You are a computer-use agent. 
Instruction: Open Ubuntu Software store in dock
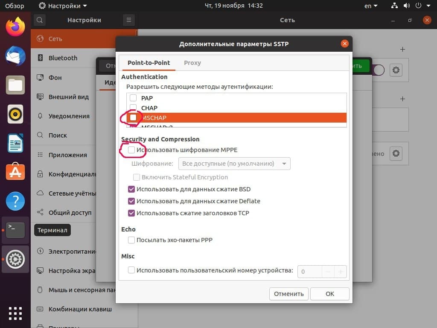pos(15,172)
